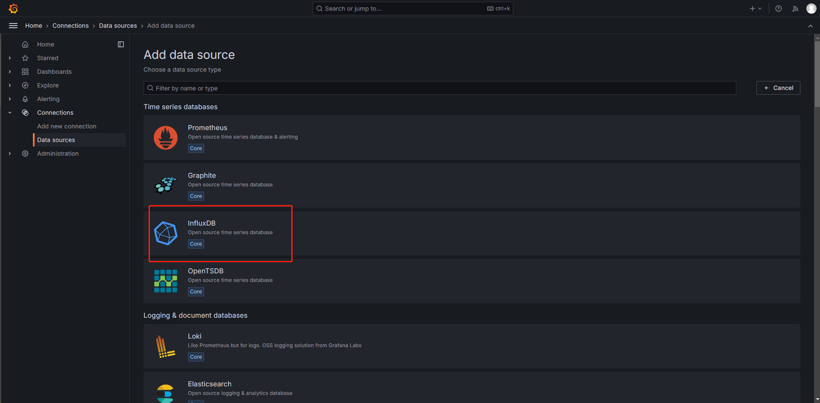Undock the sidebar menu panel icon
This screenshot has height=403, width=820.
tap(121, 44)
